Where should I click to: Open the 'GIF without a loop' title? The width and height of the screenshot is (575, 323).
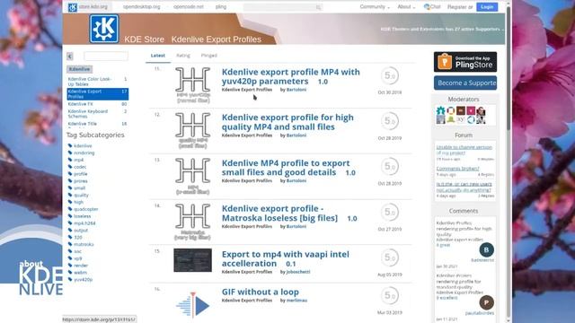[x=261, y=292]
